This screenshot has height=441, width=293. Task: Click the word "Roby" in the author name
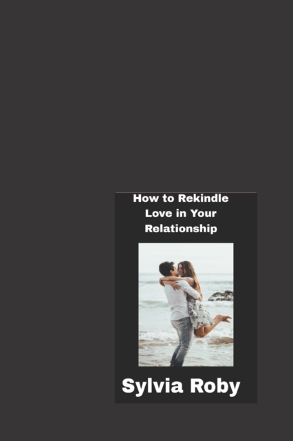pyautogui.click(x=215, y=387)
